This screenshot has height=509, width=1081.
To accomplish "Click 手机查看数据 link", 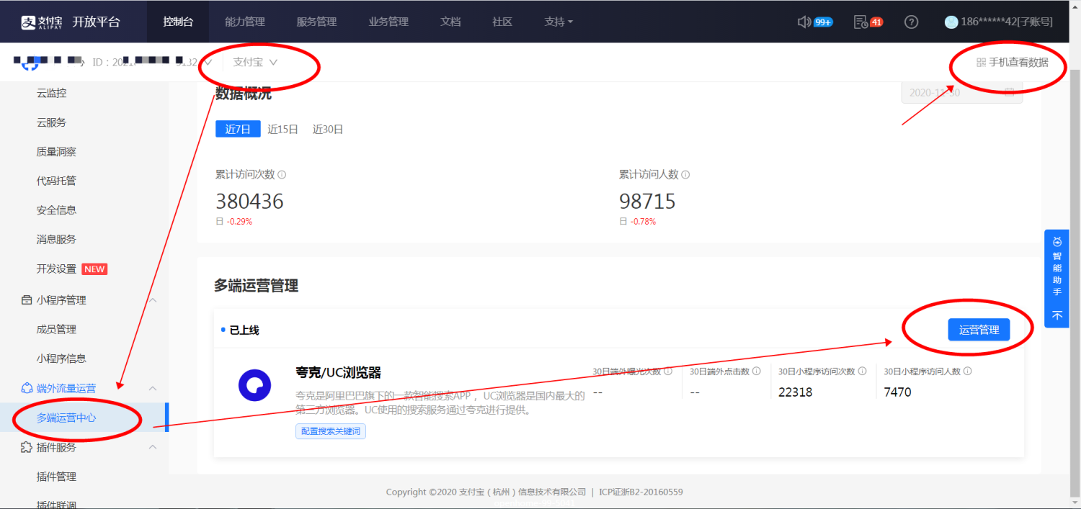I will click(1018, 63).
